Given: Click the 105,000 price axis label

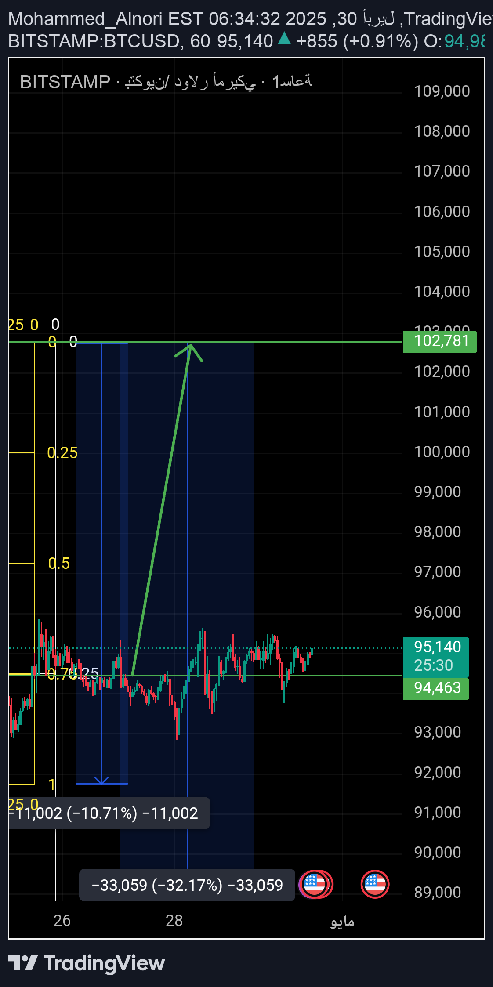Looking at the screenshot, I should point(442,252).
